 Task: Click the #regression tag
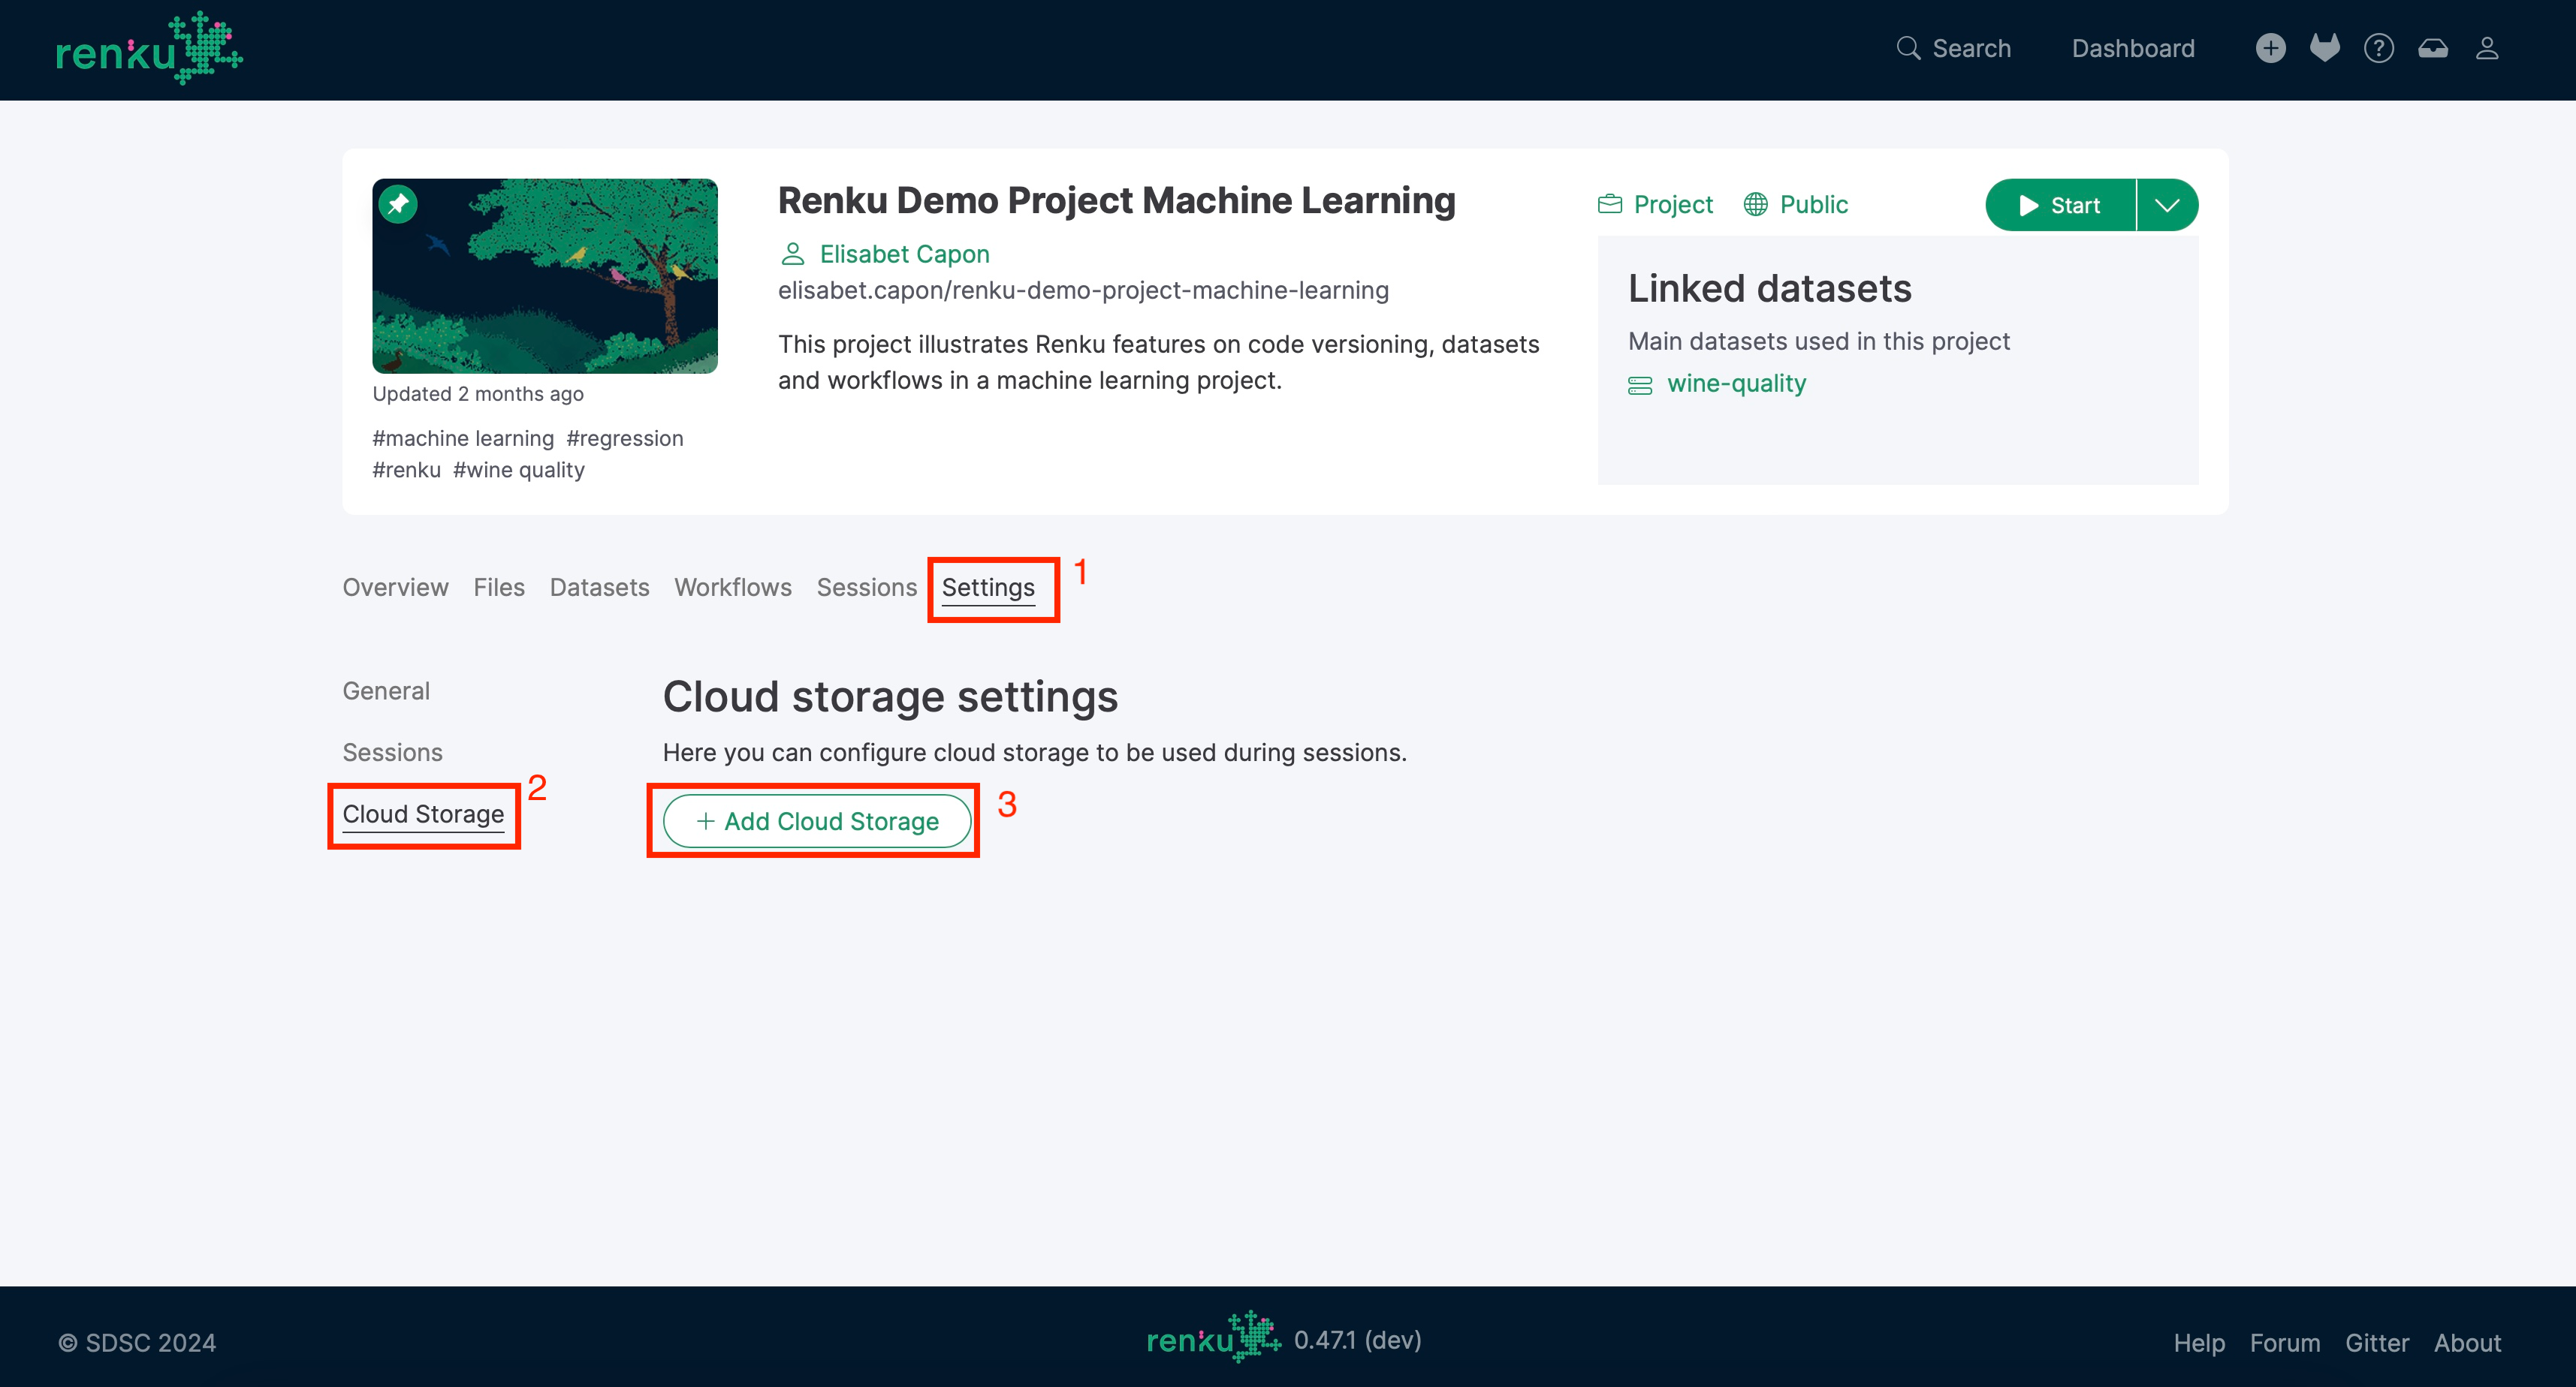point(625,438)
